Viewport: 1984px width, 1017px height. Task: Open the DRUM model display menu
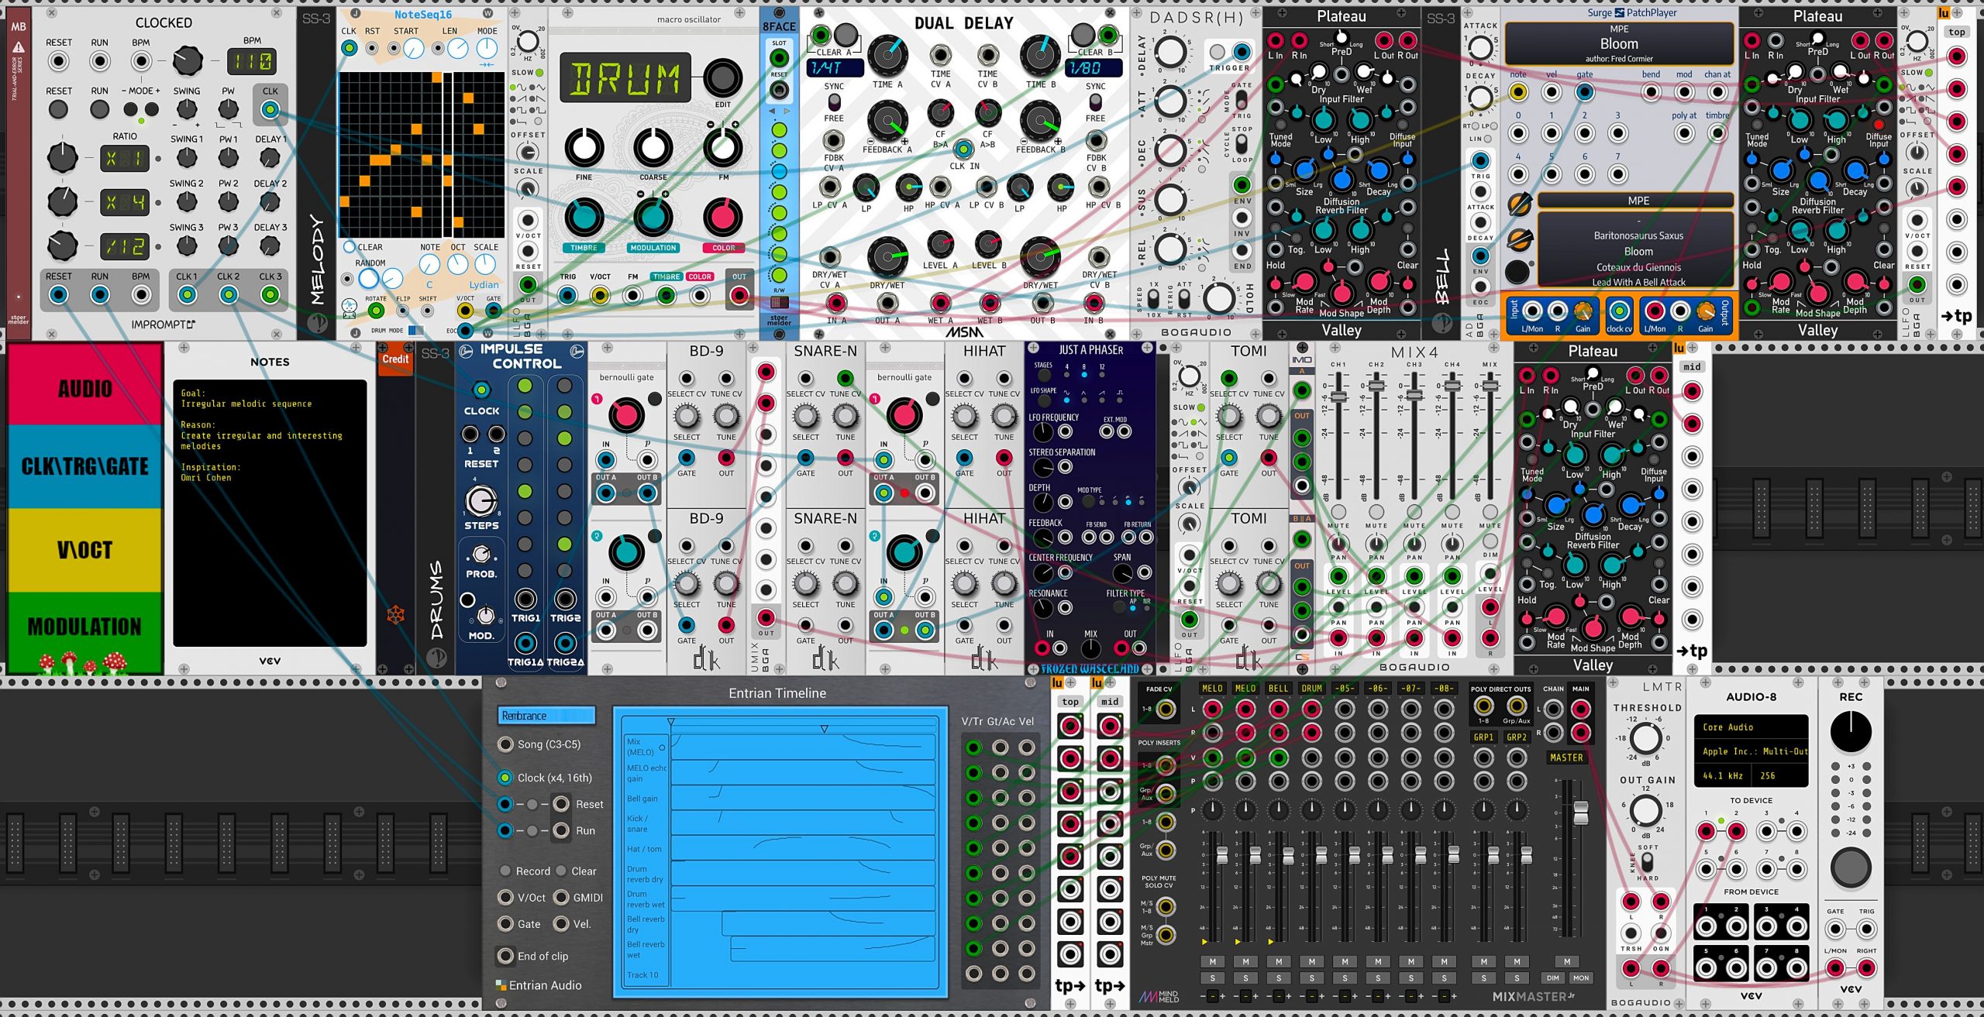(x=625, y=78)
